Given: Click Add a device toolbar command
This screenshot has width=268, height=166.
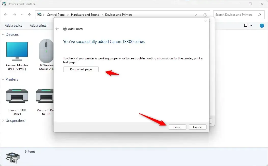Looking at the screenshot, I should click(x=14, y=26).
